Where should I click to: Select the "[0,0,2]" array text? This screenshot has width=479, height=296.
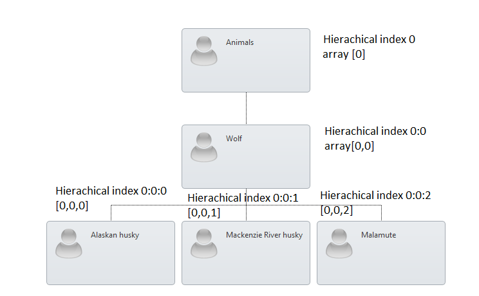[x=337, y=209]
